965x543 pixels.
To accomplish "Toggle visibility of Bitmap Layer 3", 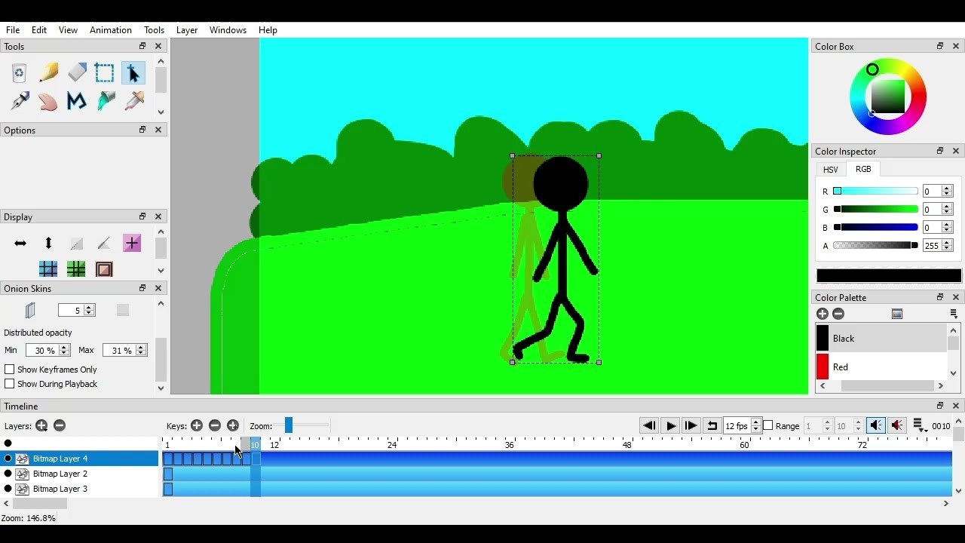I will point(8,489).
